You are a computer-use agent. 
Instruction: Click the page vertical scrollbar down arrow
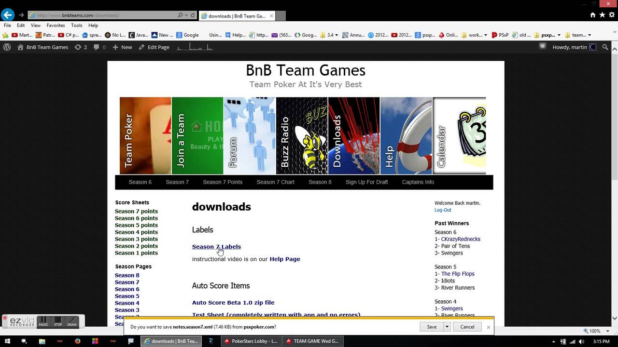[x=615, y=318]
